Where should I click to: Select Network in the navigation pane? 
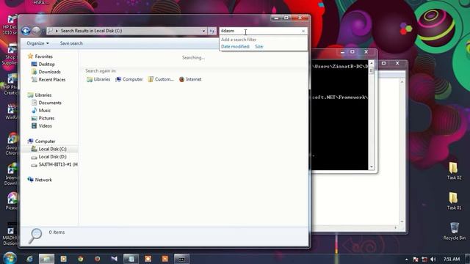tap(43, 180)
